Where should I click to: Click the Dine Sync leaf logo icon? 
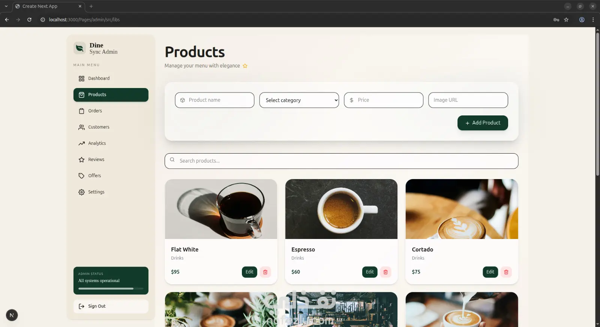pos(79,48)
